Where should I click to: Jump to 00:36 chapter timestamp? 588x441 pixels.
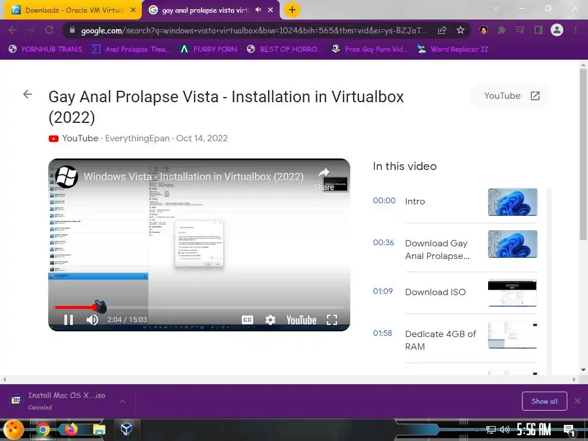(383, 243)
